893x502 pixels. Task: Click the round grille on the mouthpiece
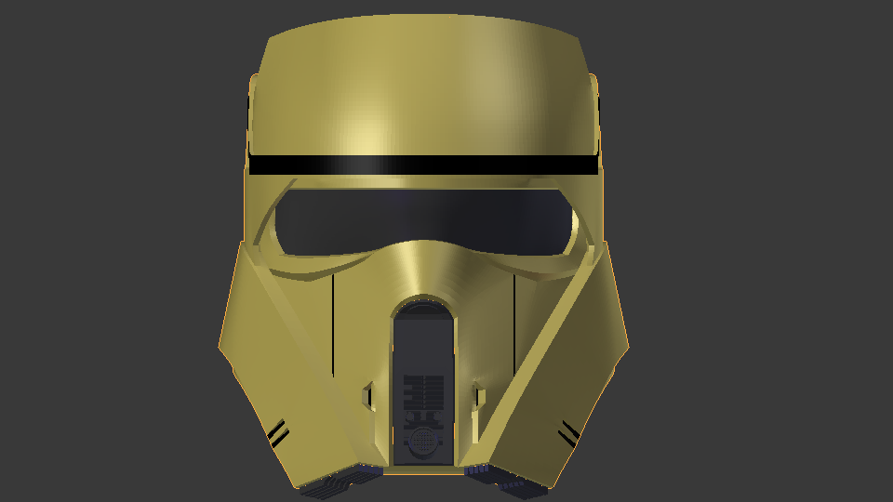tap(423, 440)
